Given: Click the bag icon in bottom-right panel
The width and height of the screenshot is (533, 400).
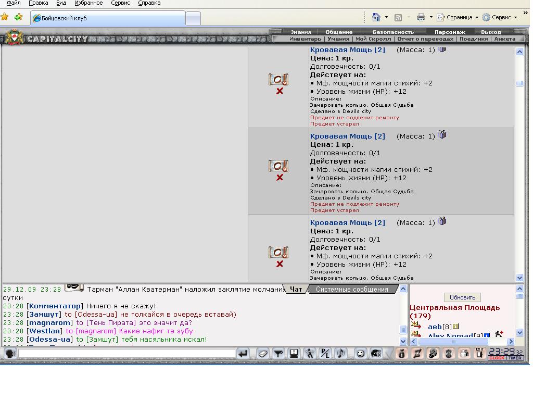Looking at the screenshot, I should 401,354.
